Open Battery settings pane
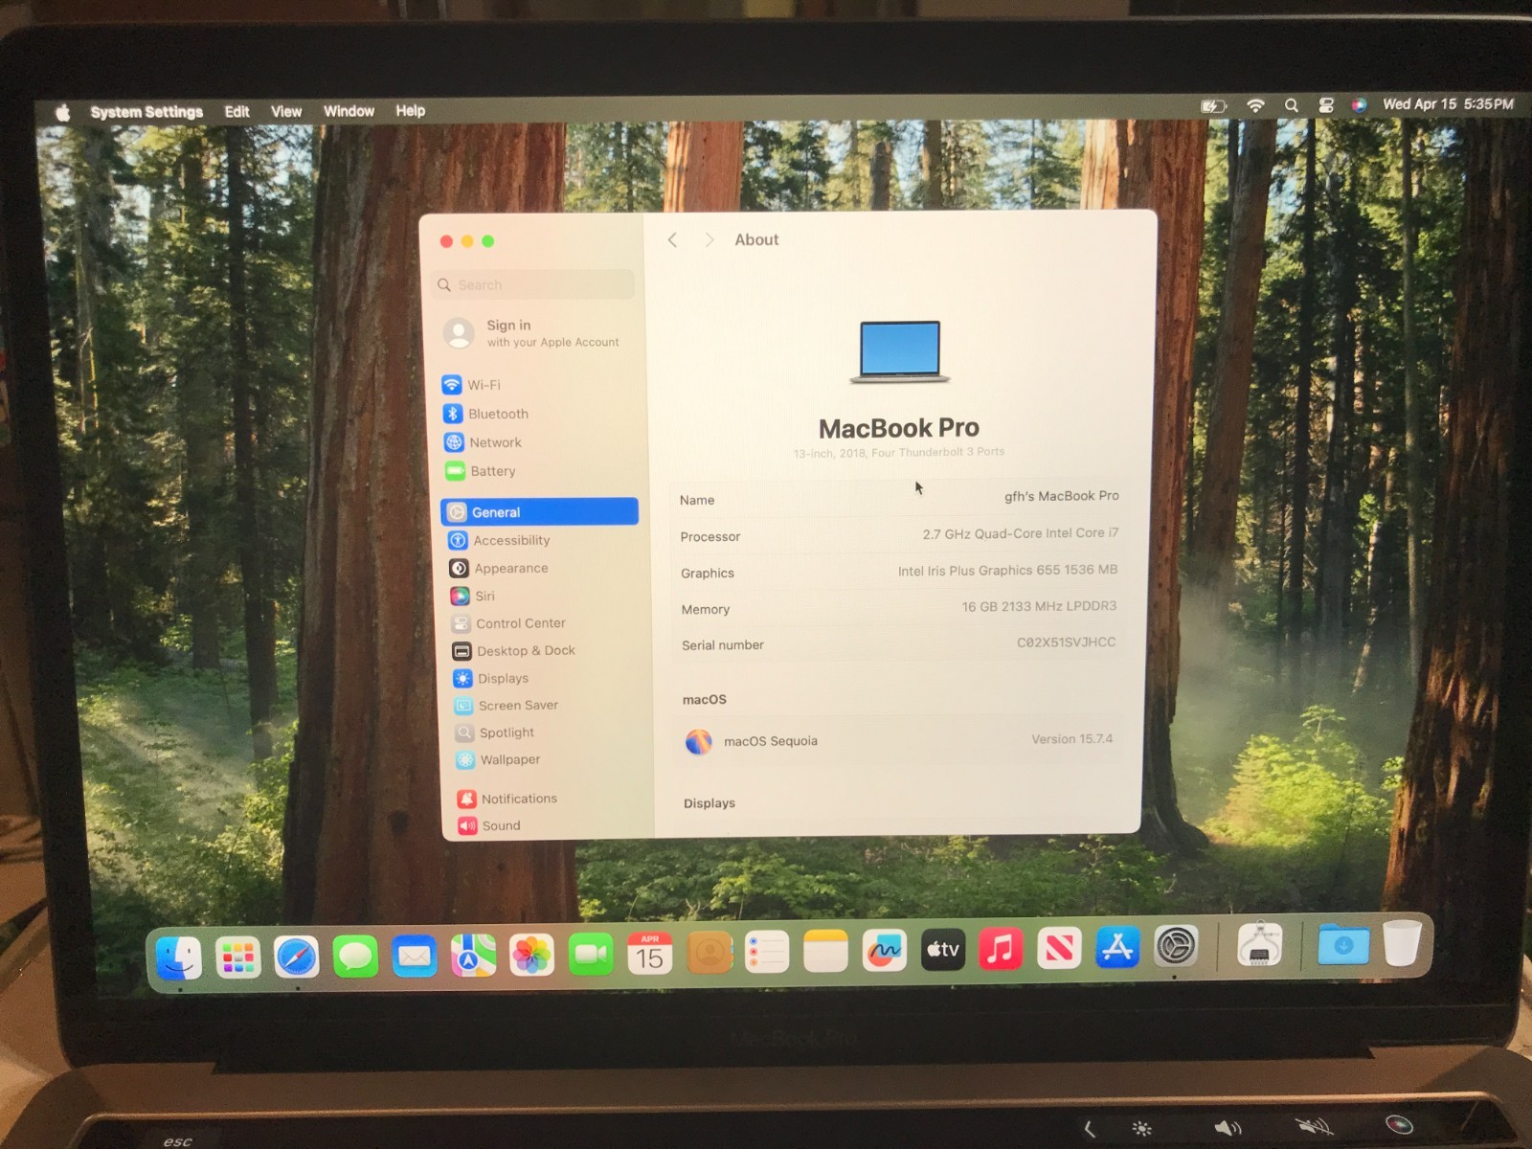 pyautogui.click(x=481, y=471)
